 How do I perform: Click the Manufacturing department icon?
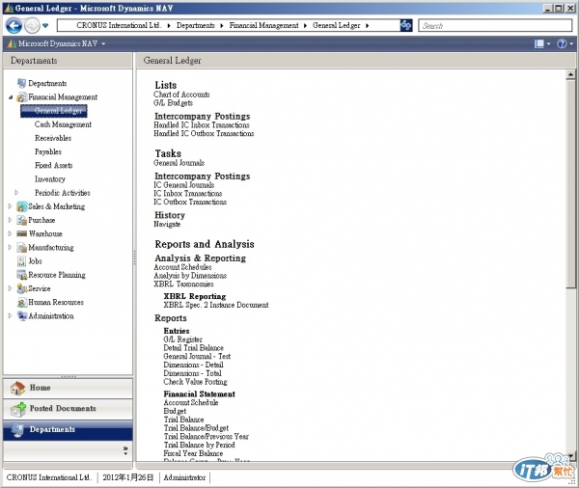point(22,247)
